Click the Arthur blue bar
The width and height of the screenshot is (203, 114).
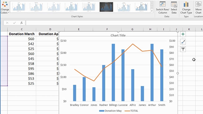pos(152,73)
